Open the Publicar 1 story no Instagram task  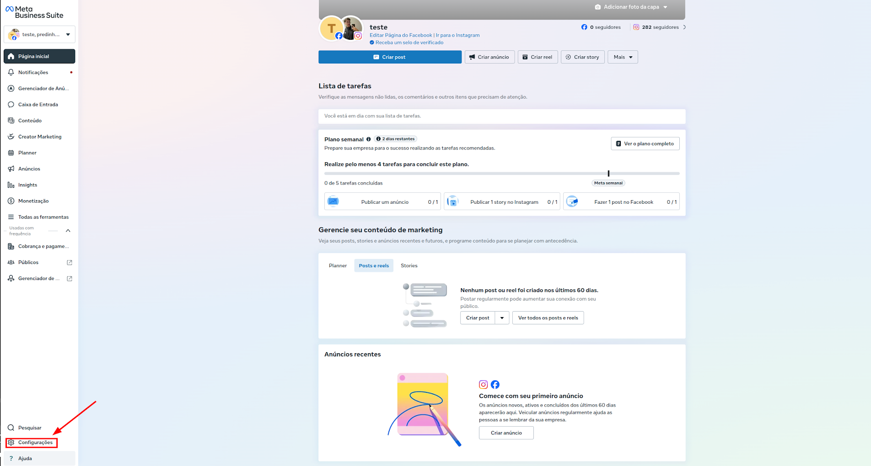[502, 201]
